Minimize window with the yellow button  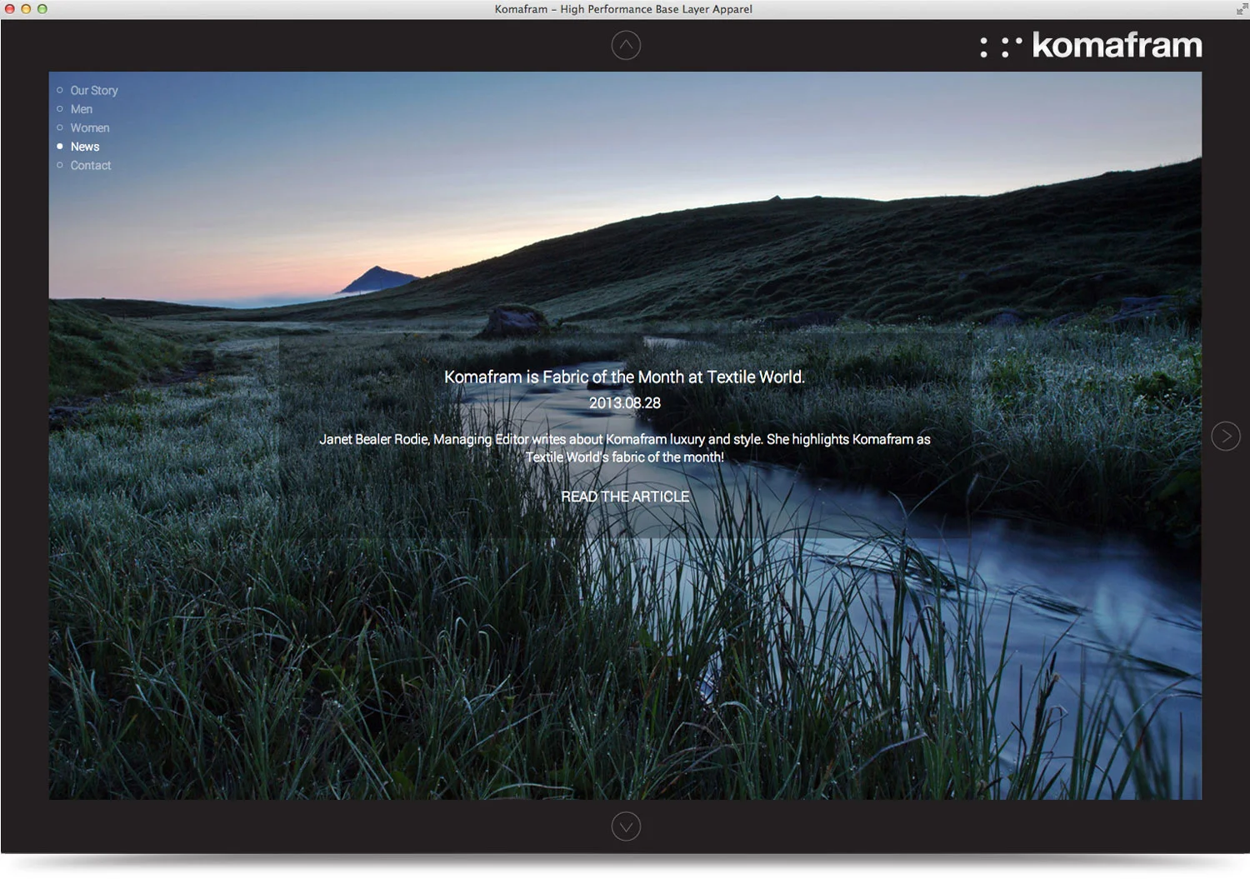click(x=27, y=9)
